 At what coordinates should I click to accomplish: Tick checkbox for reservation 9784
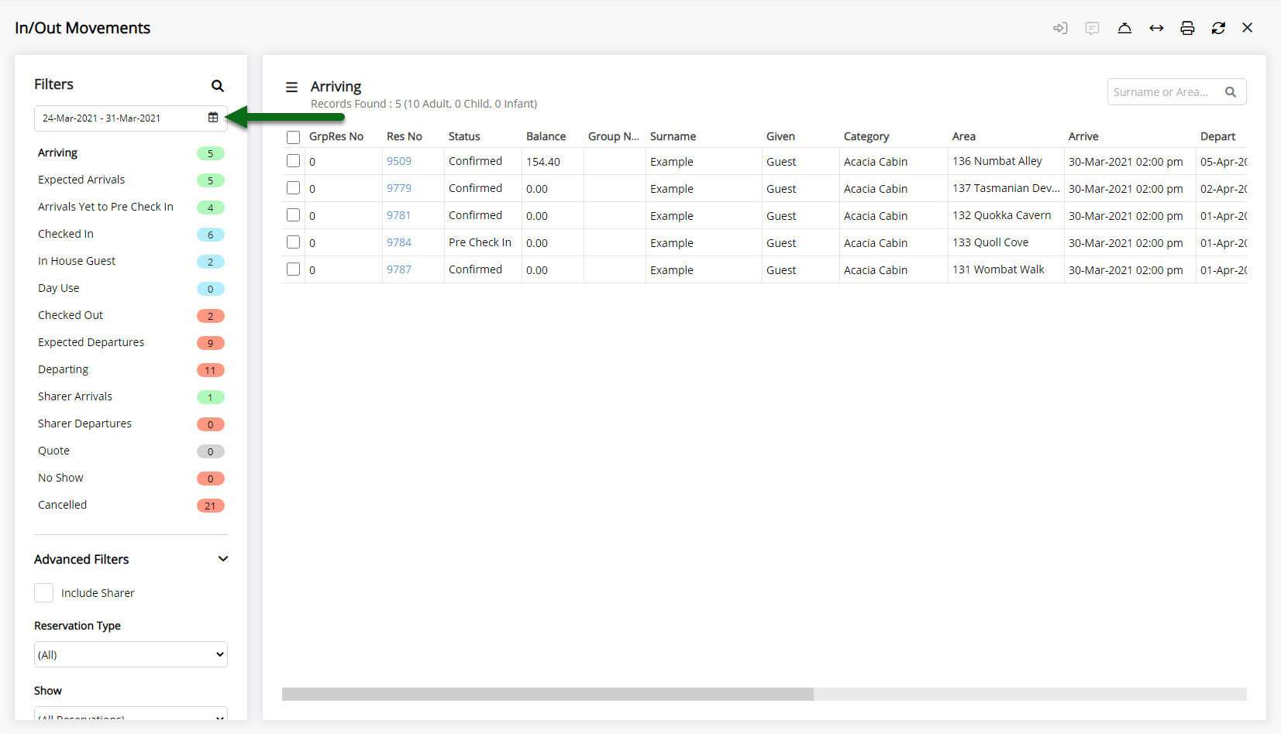pos(293,242)
